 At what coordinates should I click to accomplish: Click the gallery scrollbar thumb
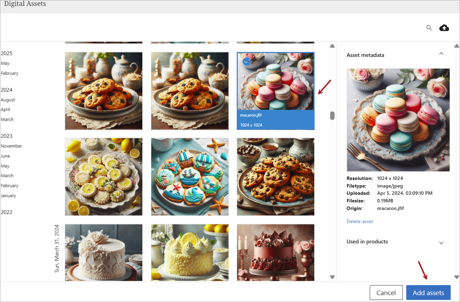(x=332, y=115)
